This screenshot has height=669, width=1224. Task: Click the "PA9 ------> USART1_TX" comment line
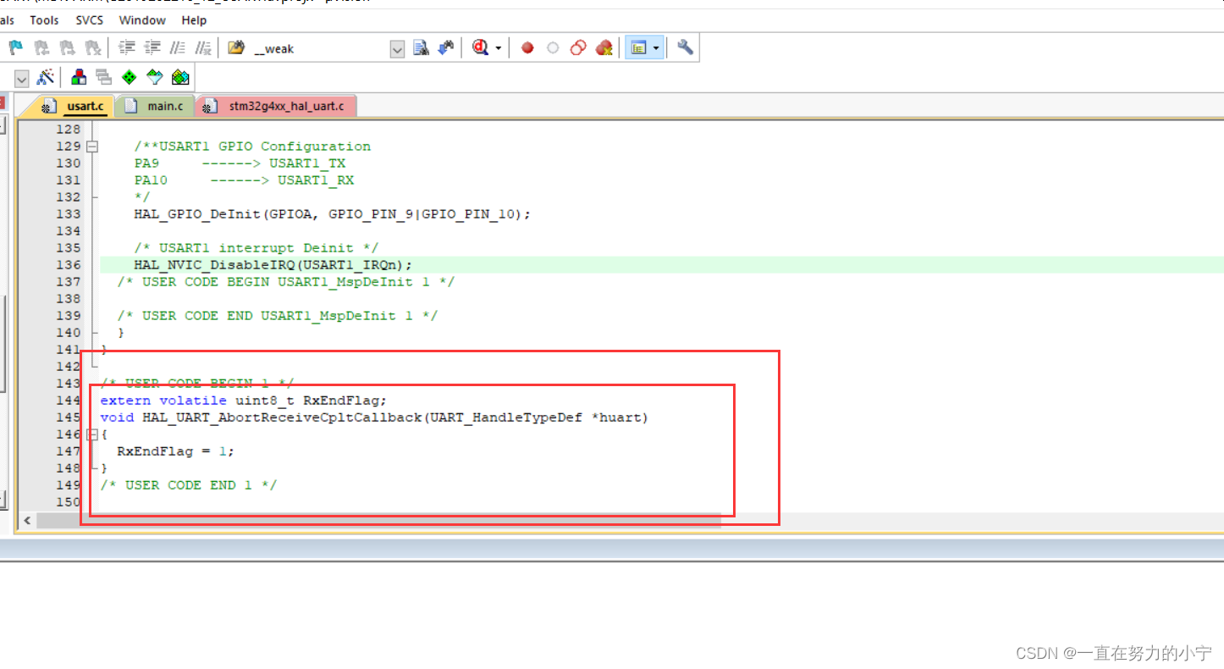240,163
